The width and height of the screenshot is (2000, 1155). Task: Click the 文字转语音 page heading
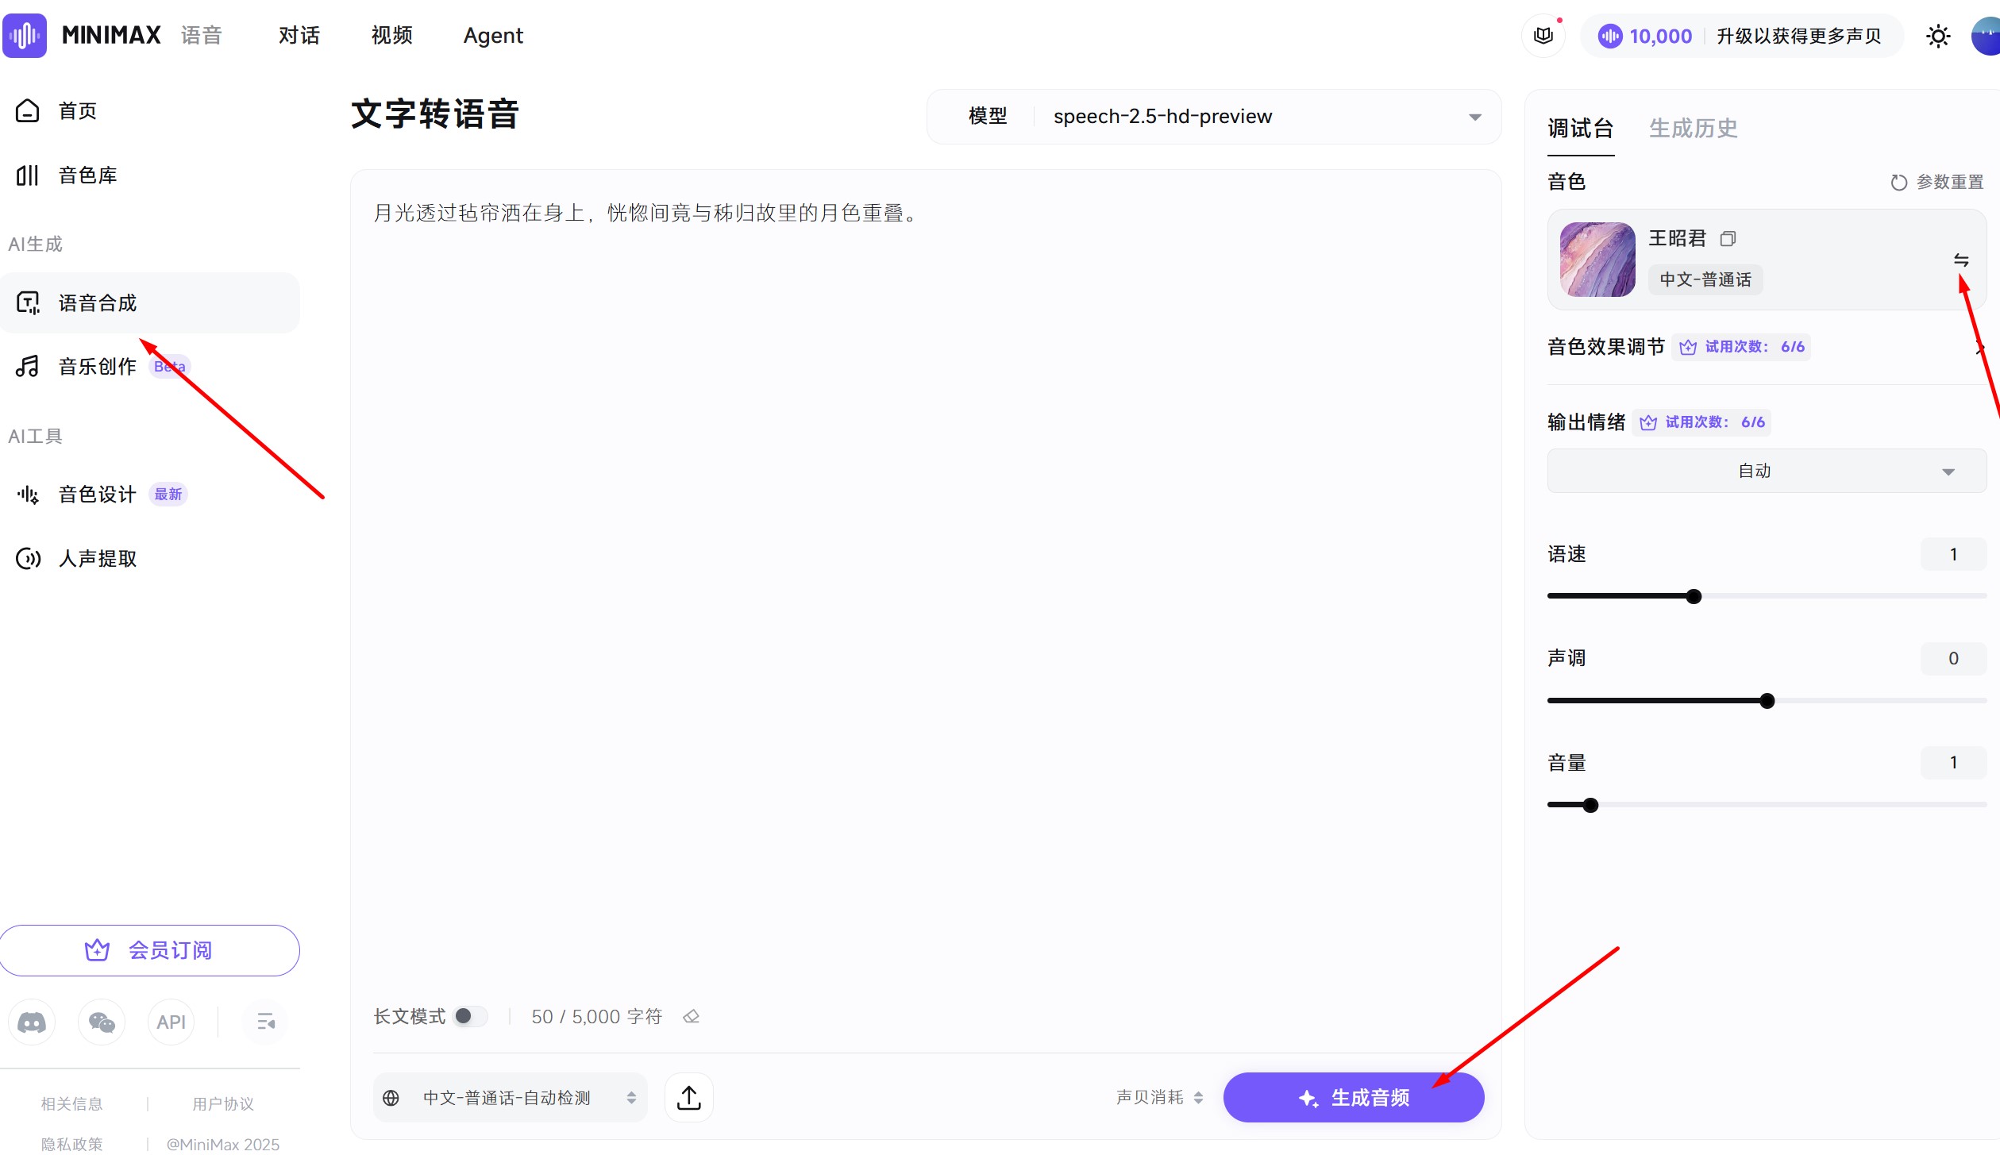pos(435,114)
